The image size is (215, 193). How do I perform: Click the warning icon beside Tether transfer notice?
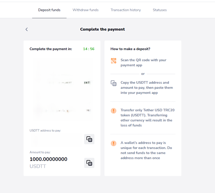coord(114,111)
